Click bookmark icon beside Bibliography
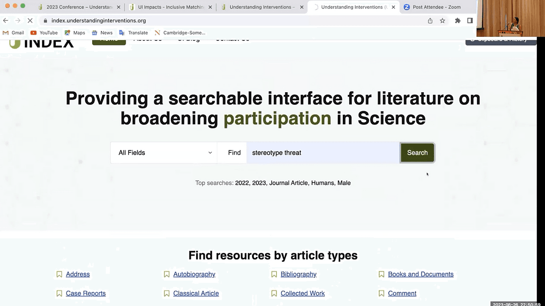 [x=274, y=274]
